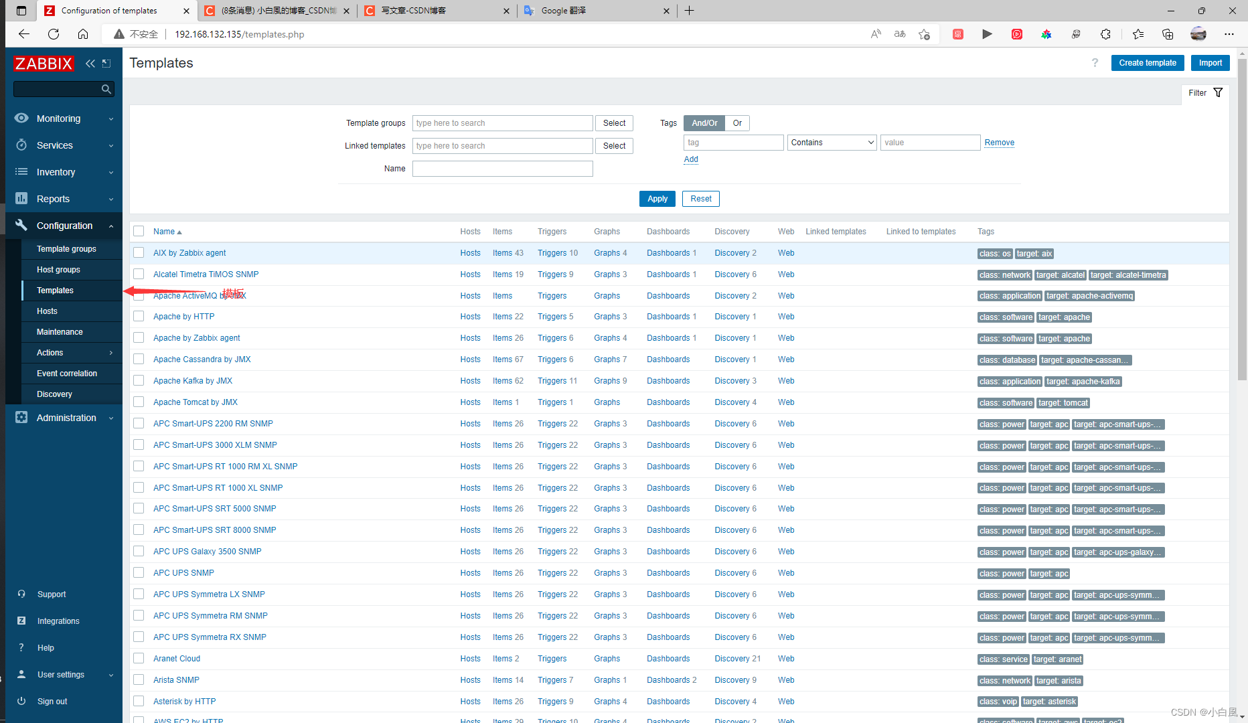Add page to favorites star icon
The width and height of the screenshot is (1248, 723).
coord(924,34)
